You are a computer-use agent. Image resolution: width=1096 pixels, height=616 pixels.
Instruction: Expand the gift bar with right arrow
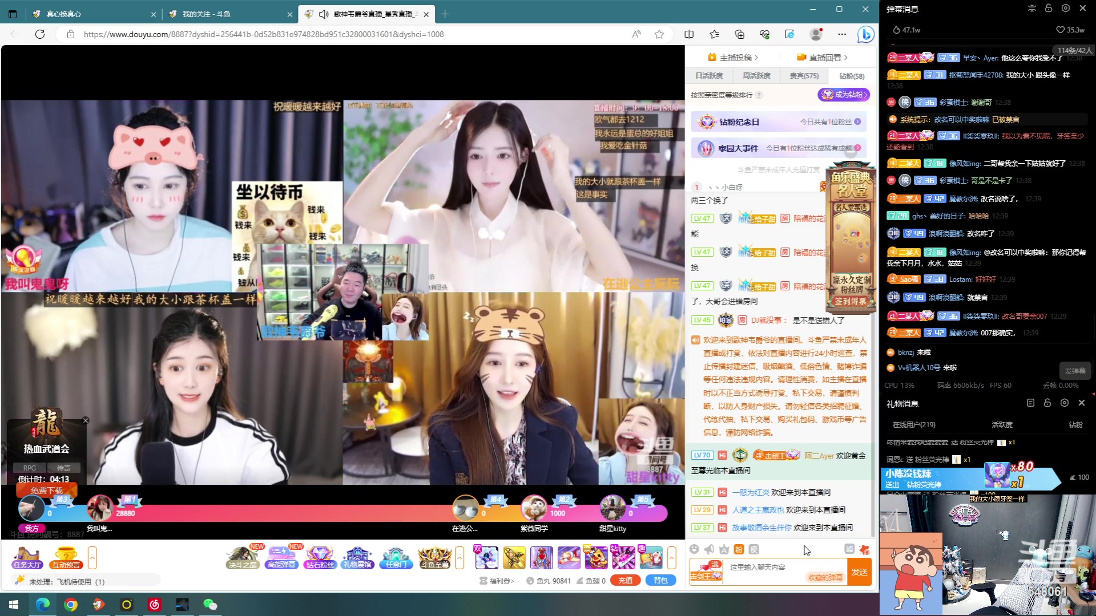click(672, 557)
